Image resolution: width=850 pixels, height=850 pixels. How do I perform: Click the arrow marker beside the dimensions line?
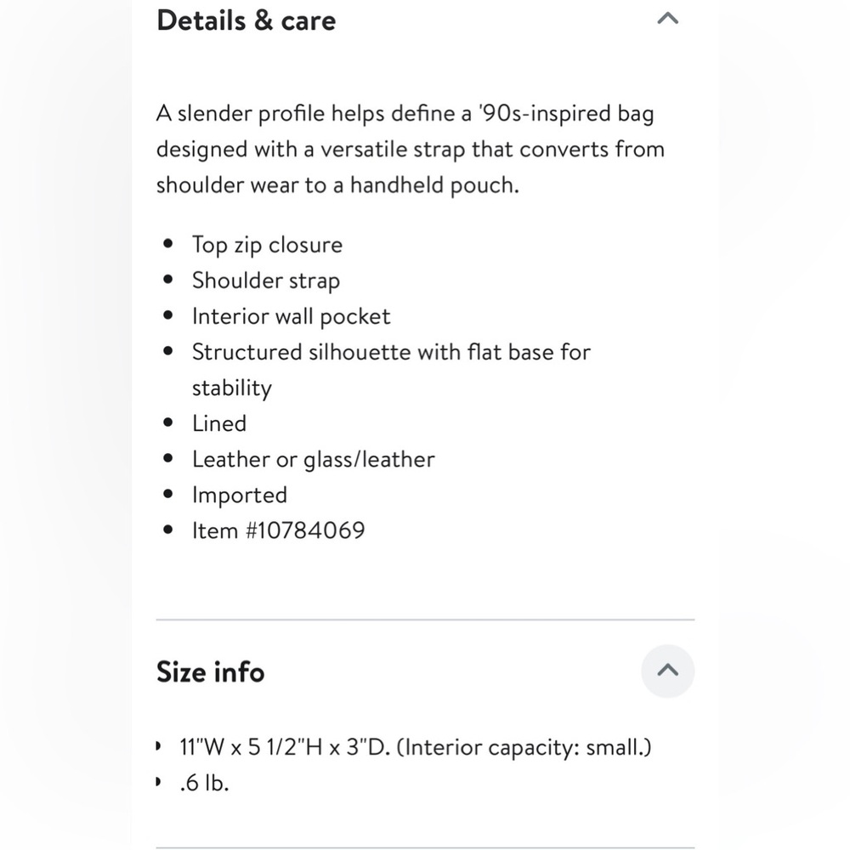tap(158, 746)
